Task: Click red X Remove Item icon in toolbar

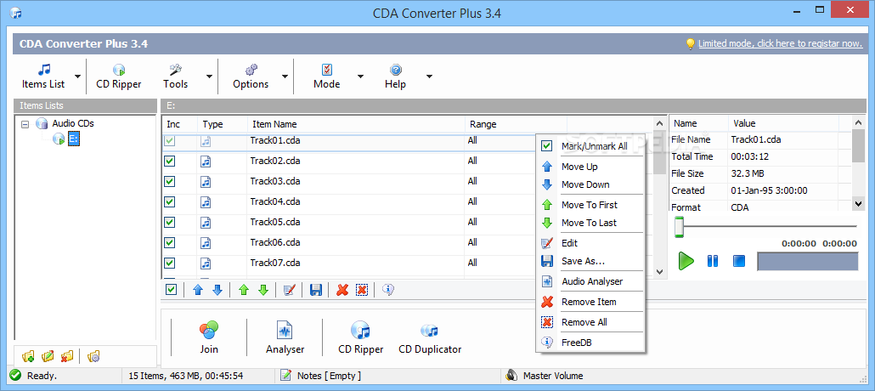Action: (342, 289)
